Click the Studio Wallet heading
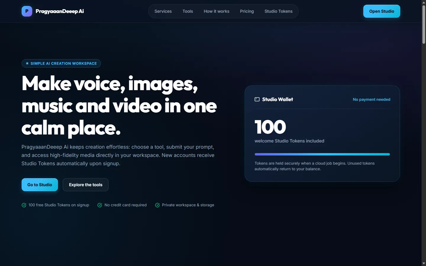The height and width of the screenshot is (266, 426). (x=277, y=99)
